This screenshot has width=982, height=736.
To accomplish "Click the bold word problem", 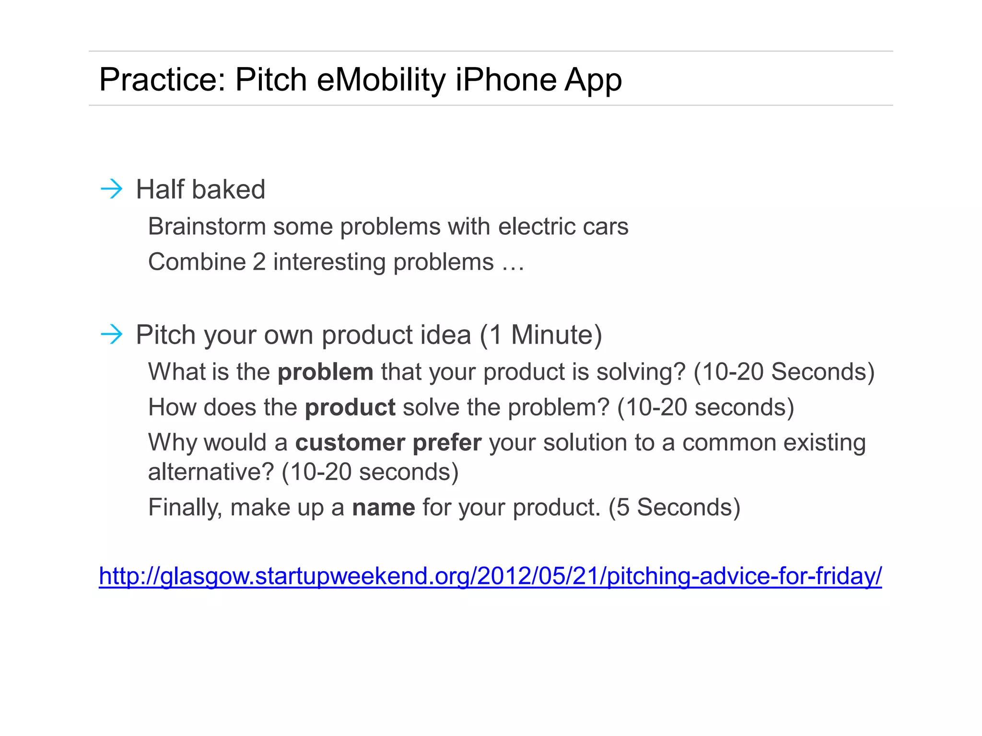I will coord(326,372).
